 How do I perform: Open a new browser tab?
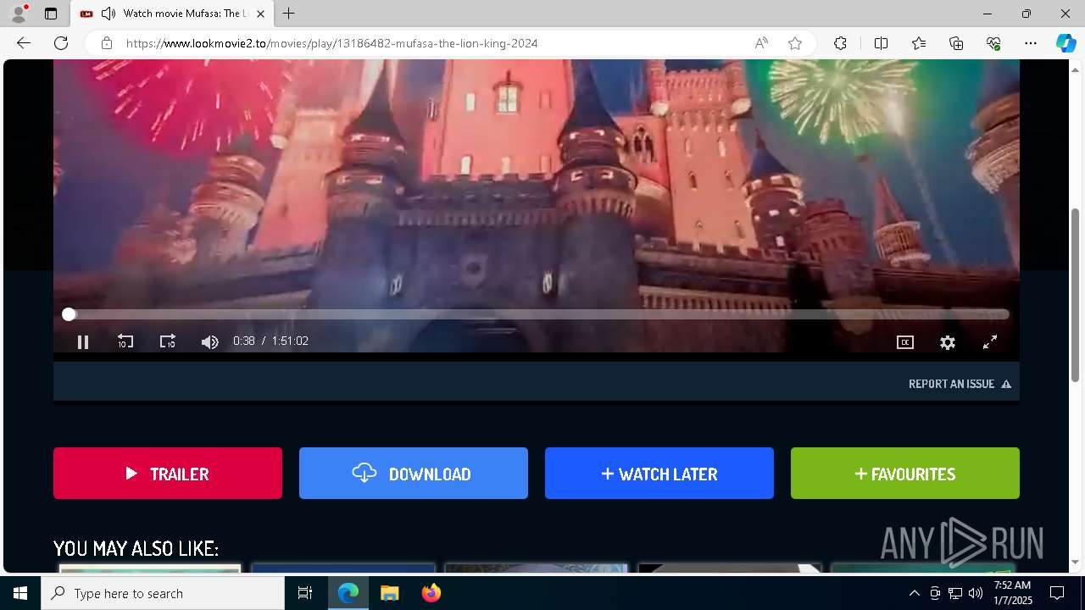pyautogui.click(x=289, y=14)
